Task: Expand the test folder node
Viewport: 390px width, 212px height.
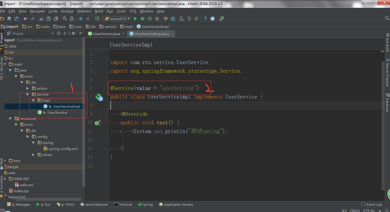Action: (5, 161)
